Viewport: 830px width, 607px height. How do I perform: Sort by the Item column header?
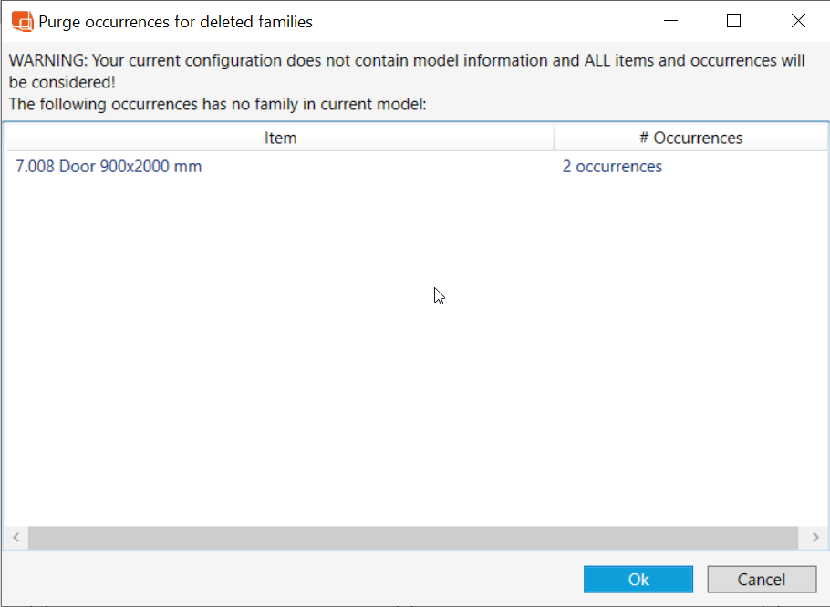[280, 138]
